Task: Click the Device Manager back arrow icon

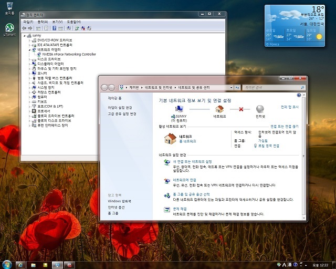Action: (24, 28)
